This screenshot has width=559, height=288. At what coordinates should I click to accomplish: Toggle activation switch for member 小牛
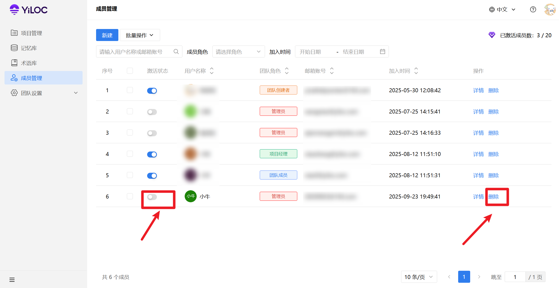(152, 197)
